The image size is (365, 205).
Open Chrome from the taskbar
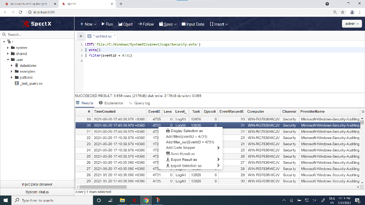pyautogui.click(x=146, y=200)
